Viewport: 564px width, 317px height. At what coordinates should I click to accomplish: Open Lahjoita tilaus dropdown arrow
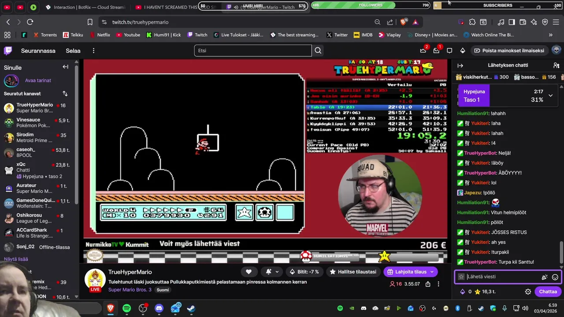coord(432,272)
